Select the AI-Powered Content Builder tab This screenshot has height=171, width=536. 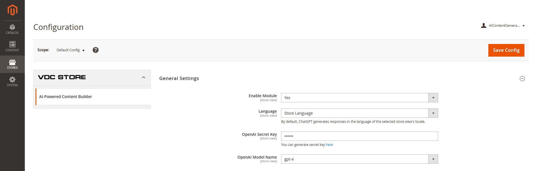pyautogui.click(x=66, y=97)
